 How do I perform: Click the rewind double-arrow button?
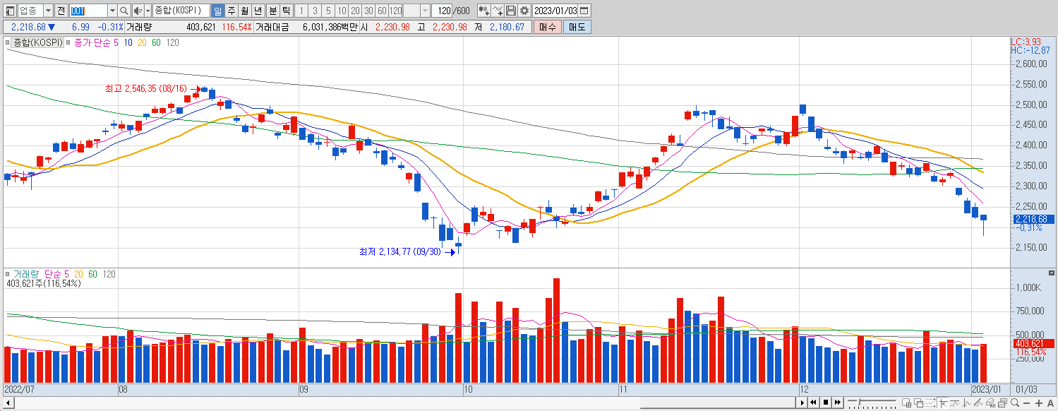click(813, 403)
